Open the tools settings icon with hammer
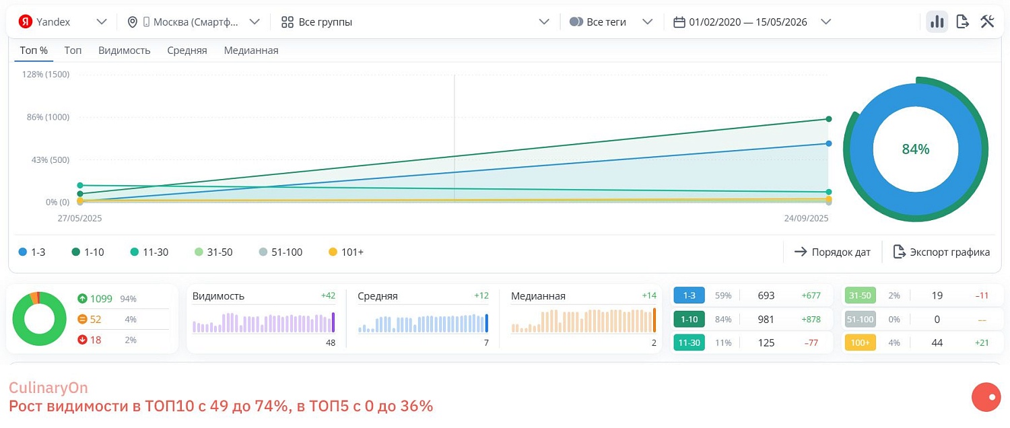1010x428 pixels. pos(987,21)
